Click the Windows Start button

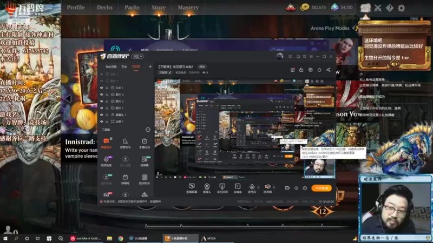(x=5, y=238)
